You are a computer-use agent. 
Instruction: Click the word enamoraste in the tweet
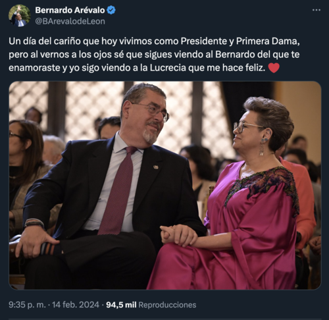point(34,68)
